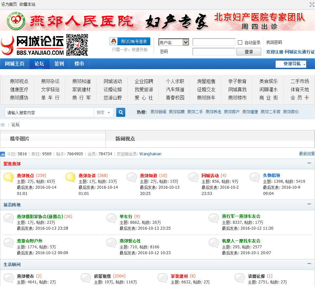Open the 机摩人一摩托车友会 forum title
The height and width of the screenshot is (286, 315).
pos(241,241)
